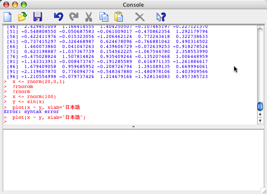Save using the floppy disk icon
The width and height of the screenshot is (267, 194).
[37, 17]
